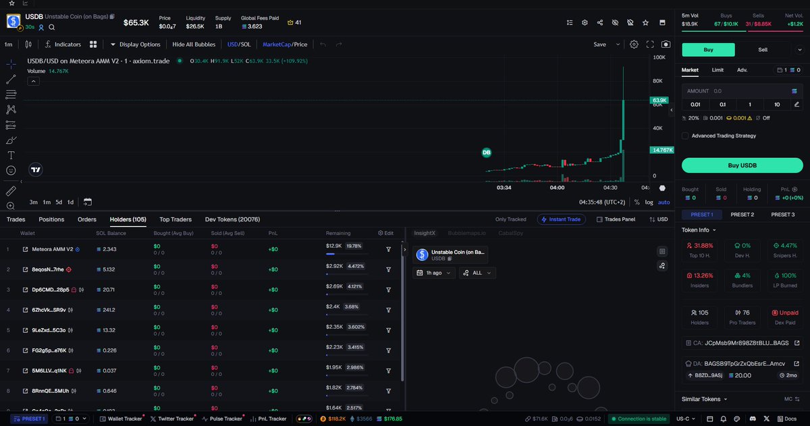
Task: Open Display Options dropdown
Action: [x=135, y=45]
